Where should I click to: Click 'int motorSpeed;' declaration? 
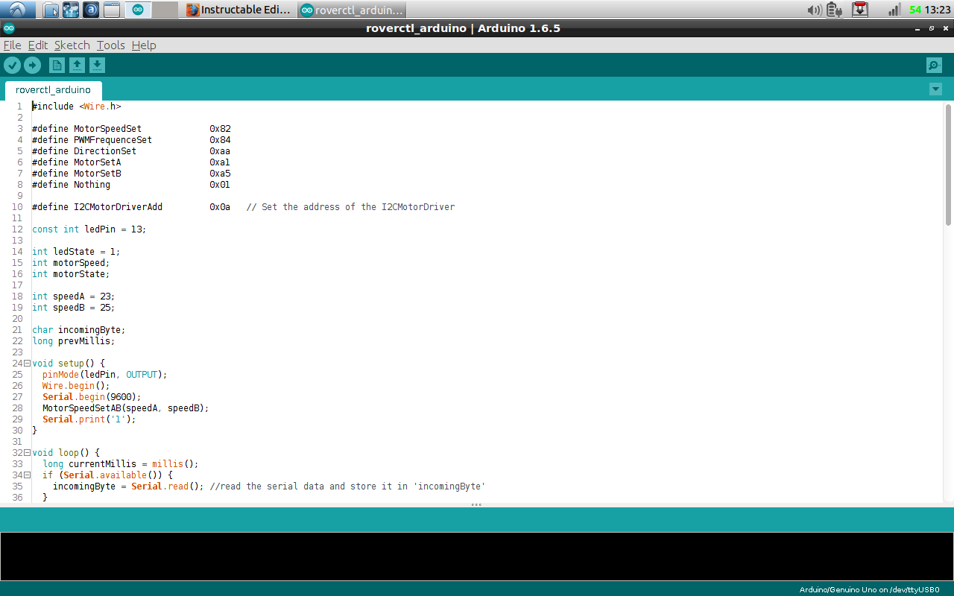(x=71, y=263)
